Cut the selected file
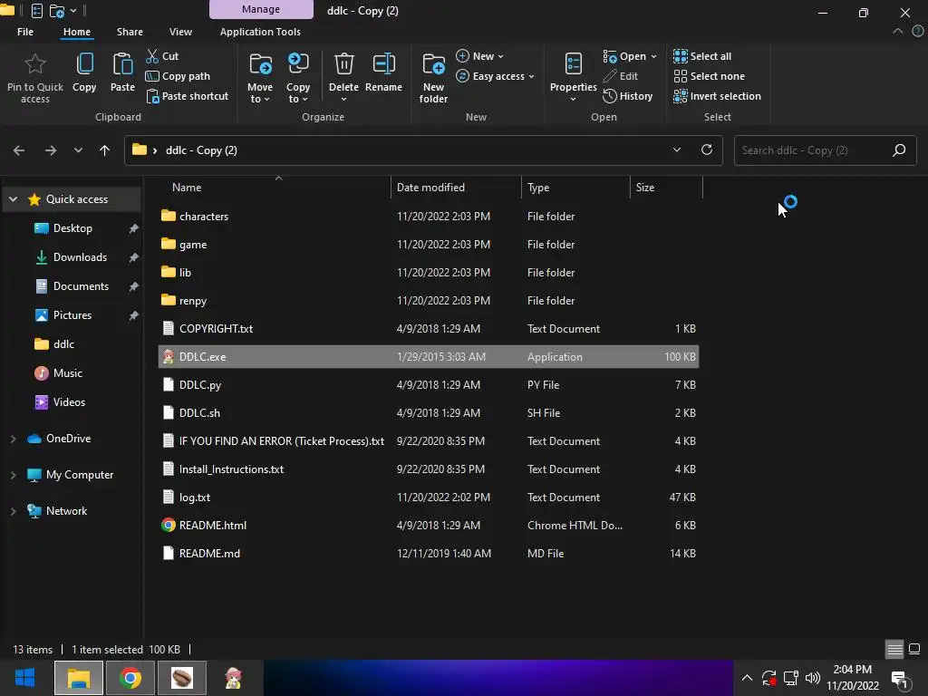Image resolution: width=928 pixels, height=696 pixels. tap(162, 56)
